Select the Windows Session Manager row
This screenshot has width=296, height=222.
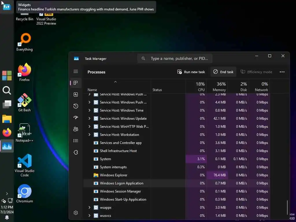[177, 191]
